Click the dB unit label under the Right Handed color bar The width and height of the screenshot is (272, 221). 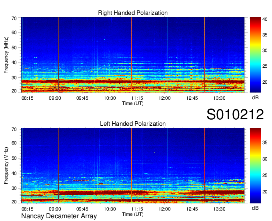[255, 98]
